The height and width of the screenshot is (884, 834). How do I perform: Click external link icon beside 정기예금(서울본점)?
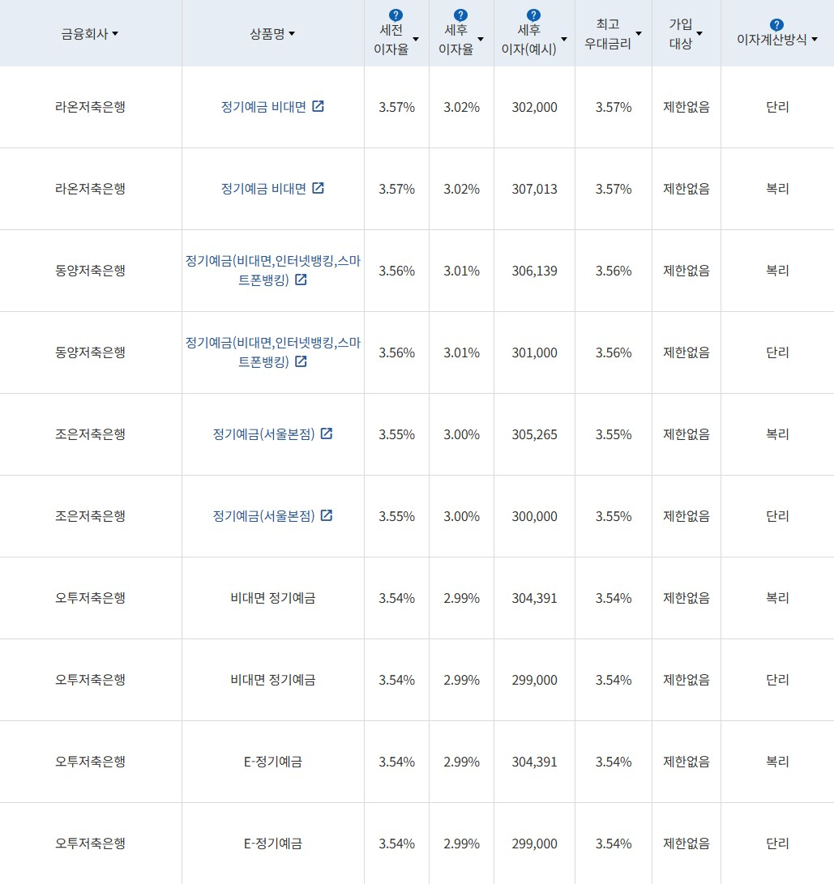tap(327, 433)
